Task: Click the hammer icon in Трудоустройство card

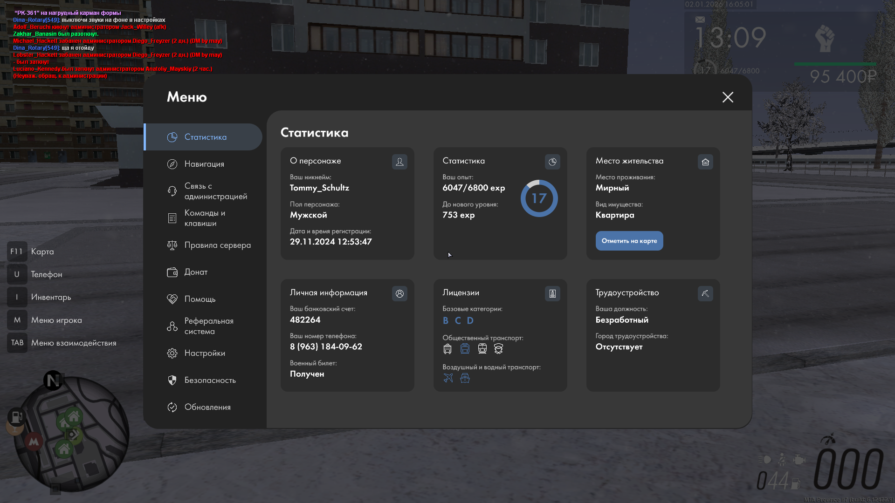Action: (x=705, y=293)
